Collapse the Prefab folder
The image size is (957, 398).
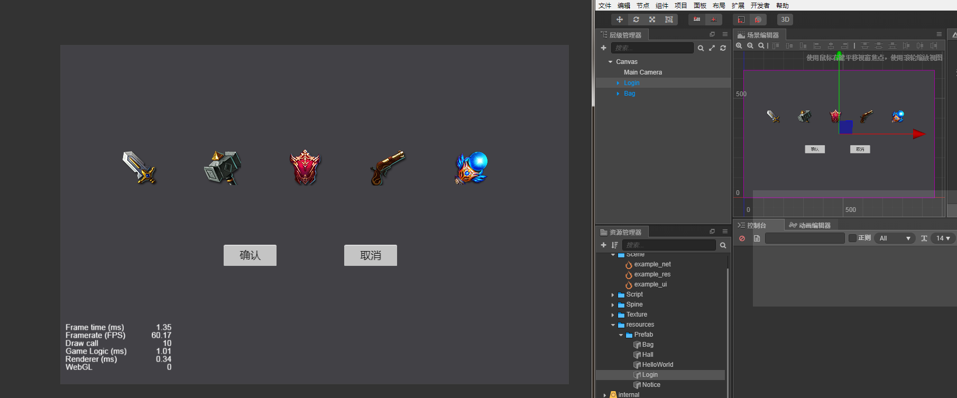coord(621,335)
